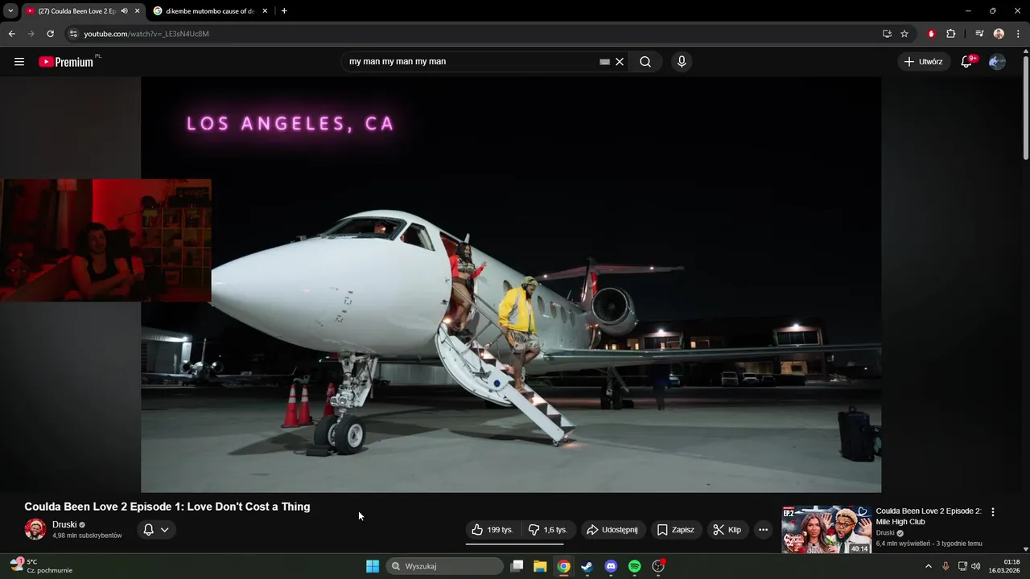Open Coulda Been Love 2 Episode 2 thumbnail
Viewport: 1030px width, 579px height.
[826, 529]
